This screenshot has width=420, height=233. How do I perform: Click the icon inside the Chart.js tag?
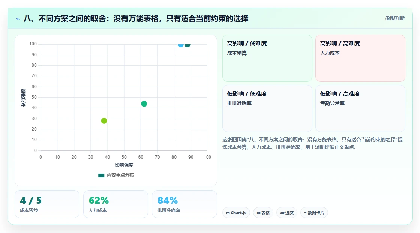tap(228, 213)
